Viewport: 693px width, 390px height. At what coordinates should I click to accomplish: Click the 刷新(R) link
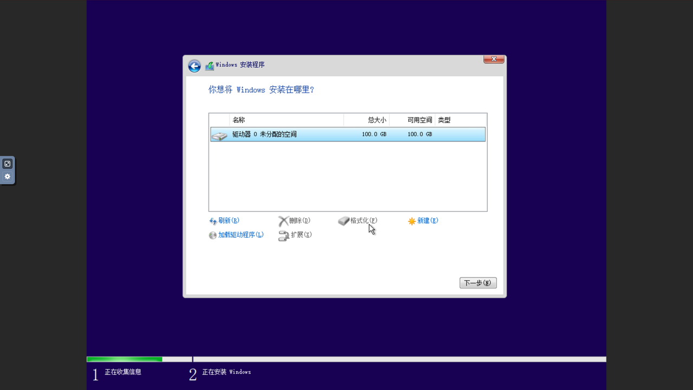[228, 220]
